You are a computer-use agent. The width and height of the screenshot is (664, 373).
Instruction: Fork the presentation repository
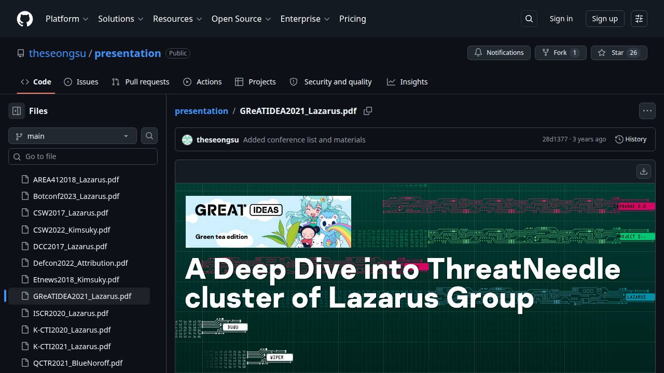pos(561,53)
